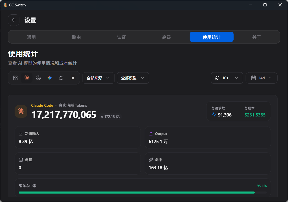Click the 163.18 亿 cache hit value
Image resolution: width=288 pixels, height=202 pixels.
[158, 168]
